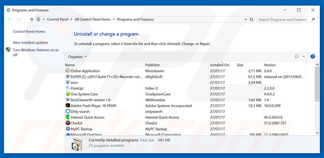The width and height of the screenshot is (324, 158).
Task: Click the installed programs box icon
Action: tap(77, 144)
